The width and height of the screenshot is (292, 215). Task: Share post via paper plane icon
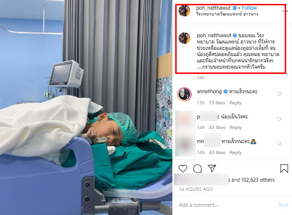click(212, 168)
